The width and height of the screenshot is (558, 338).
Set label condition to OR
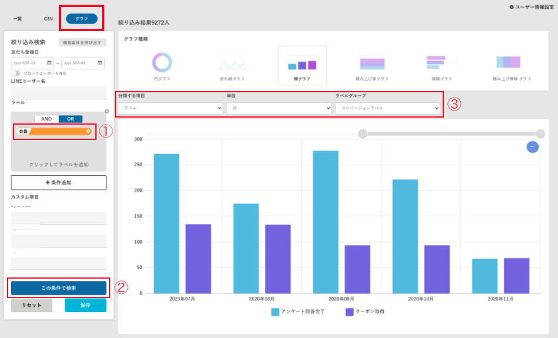coord(71,119)
